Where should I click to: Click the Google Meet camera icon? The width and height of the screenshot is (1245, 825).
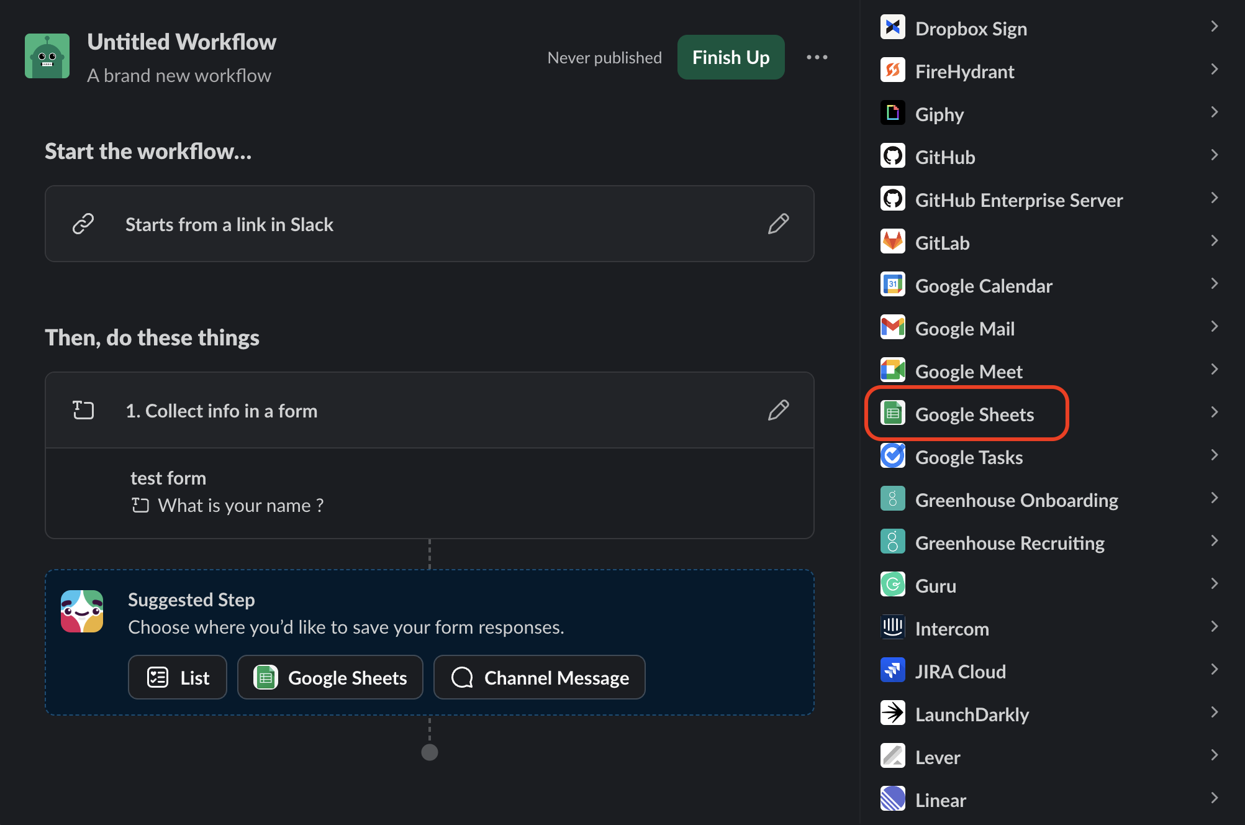pyautogui.click(x=892, y=371)
